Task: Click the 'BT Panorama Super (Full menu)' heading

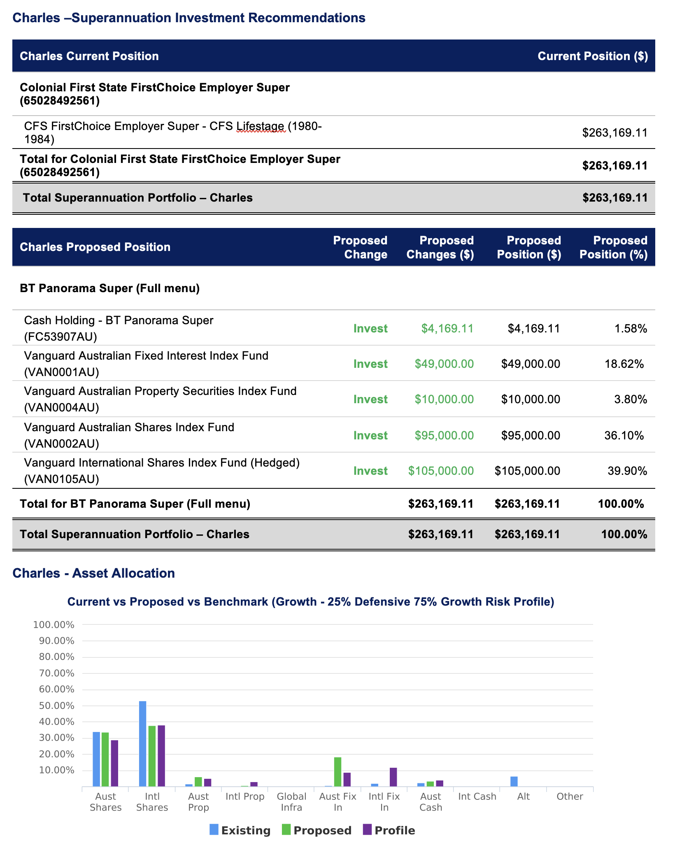Action: tap(110, 288)
